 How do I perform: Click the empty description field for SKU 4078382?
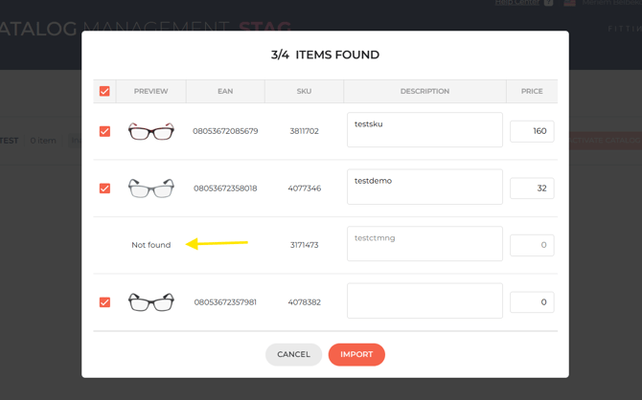point(424,300)
